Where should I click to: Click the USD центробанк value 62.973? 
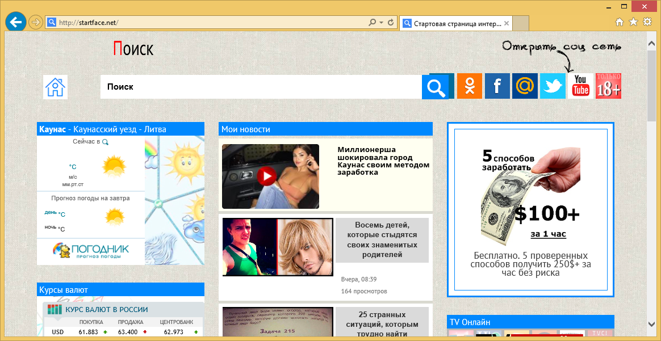[174, 332]
